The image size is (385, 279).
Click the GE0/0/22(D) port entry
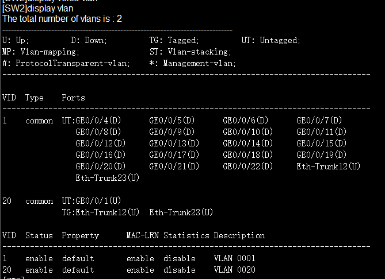coord(247,166)
